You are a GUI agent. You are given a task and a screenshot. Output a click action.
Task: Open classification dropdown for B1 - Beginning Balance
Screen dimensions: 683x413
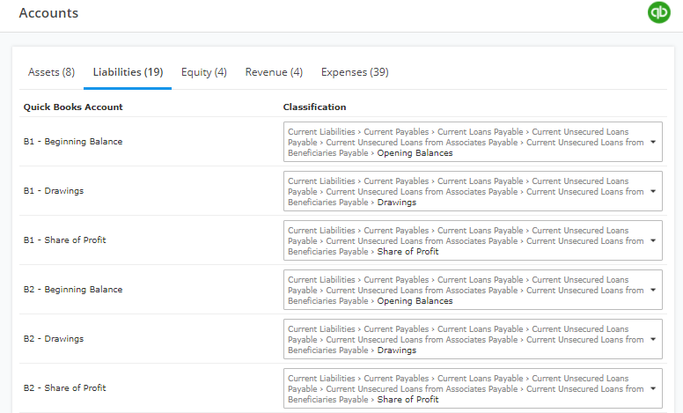coord(473,142)
